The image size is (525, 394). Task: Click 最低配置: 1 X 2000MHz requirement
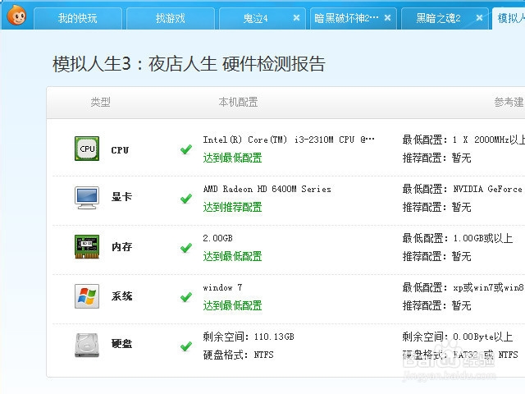pyautogui.click(x=463, y=140)
